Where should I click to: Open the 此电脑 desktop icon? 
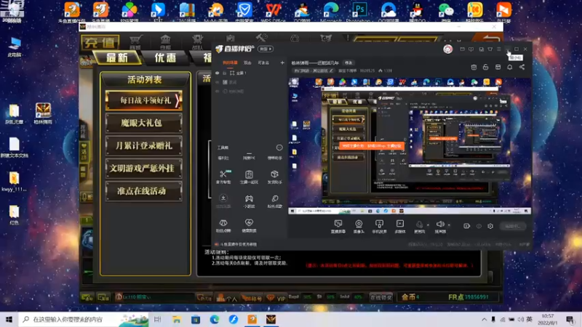point(15,47)
